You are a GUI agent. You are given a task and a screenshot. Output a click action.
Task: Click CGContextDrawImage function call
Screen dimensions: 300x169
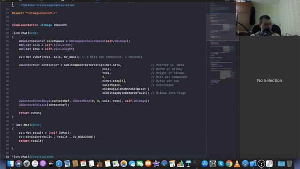(34, 101)
